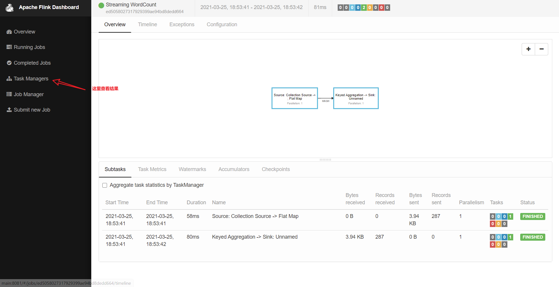Image resolution: width=559 pixels, height=287 pixels.
Task: Click the Apache Flink squirrel logo
Action: tap(10, 8)
